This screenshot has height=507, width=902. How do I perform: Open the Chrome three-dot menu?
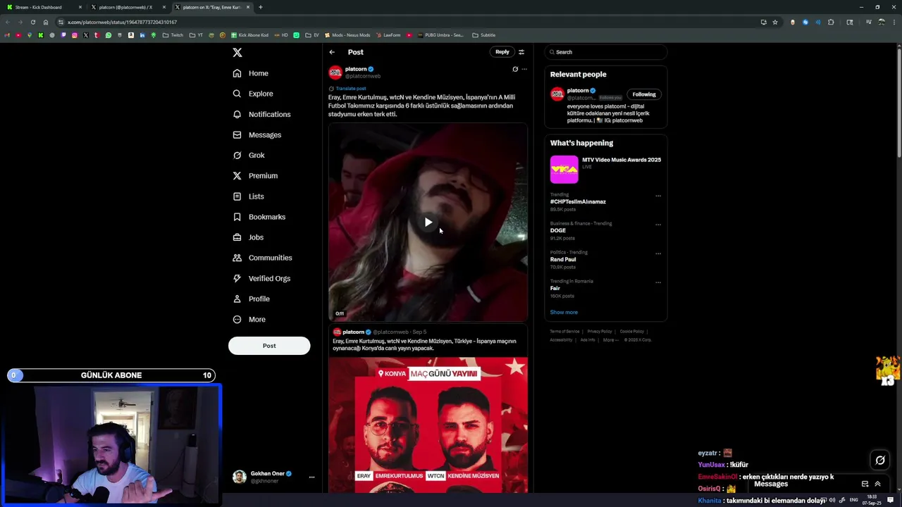pyautogui.click(x=894, y=22)
